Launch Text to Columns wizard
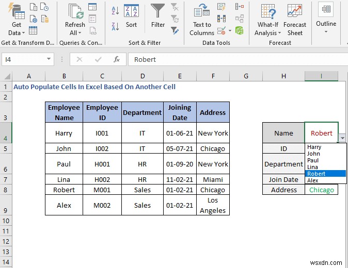 (202, 20)
